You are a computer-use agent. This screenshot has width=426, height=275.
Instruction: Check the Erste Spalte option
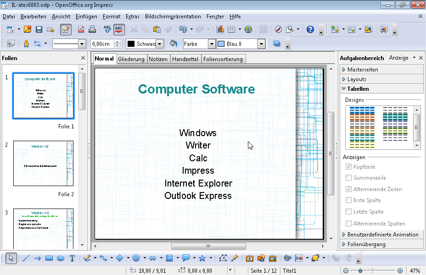pyautogui.click(x=348, y=200)
